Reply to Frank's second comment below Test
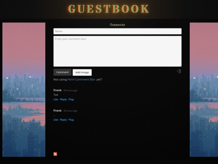 63,120
